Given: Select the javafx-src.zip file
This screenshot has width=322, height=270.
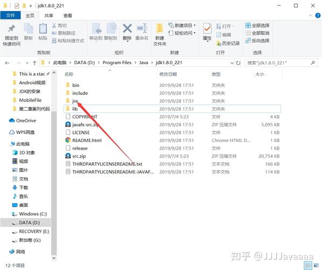Looking at the screenshot, I should [86, 125].
